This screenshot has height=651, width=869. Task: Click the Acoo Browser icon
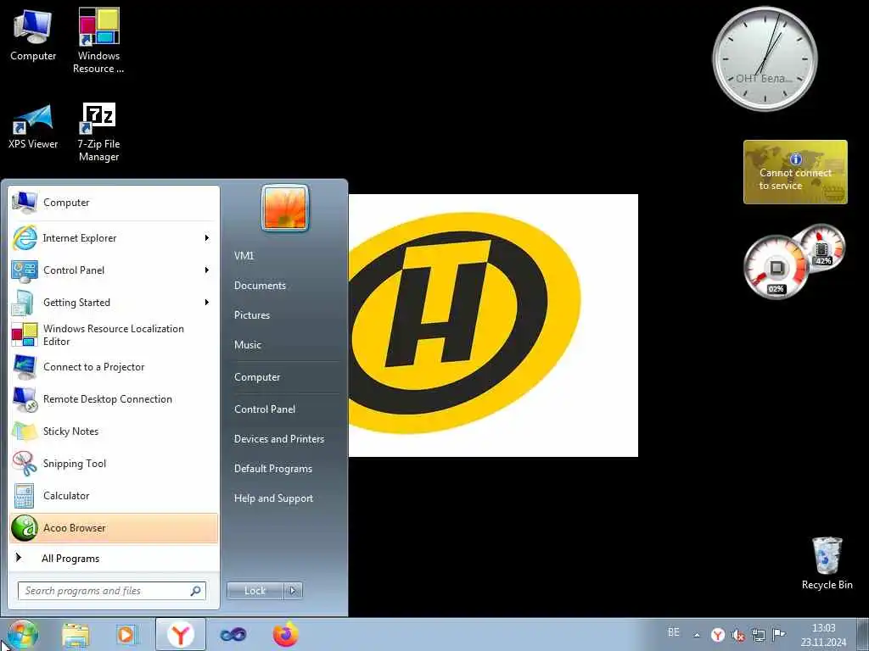[x=25, y=527]
